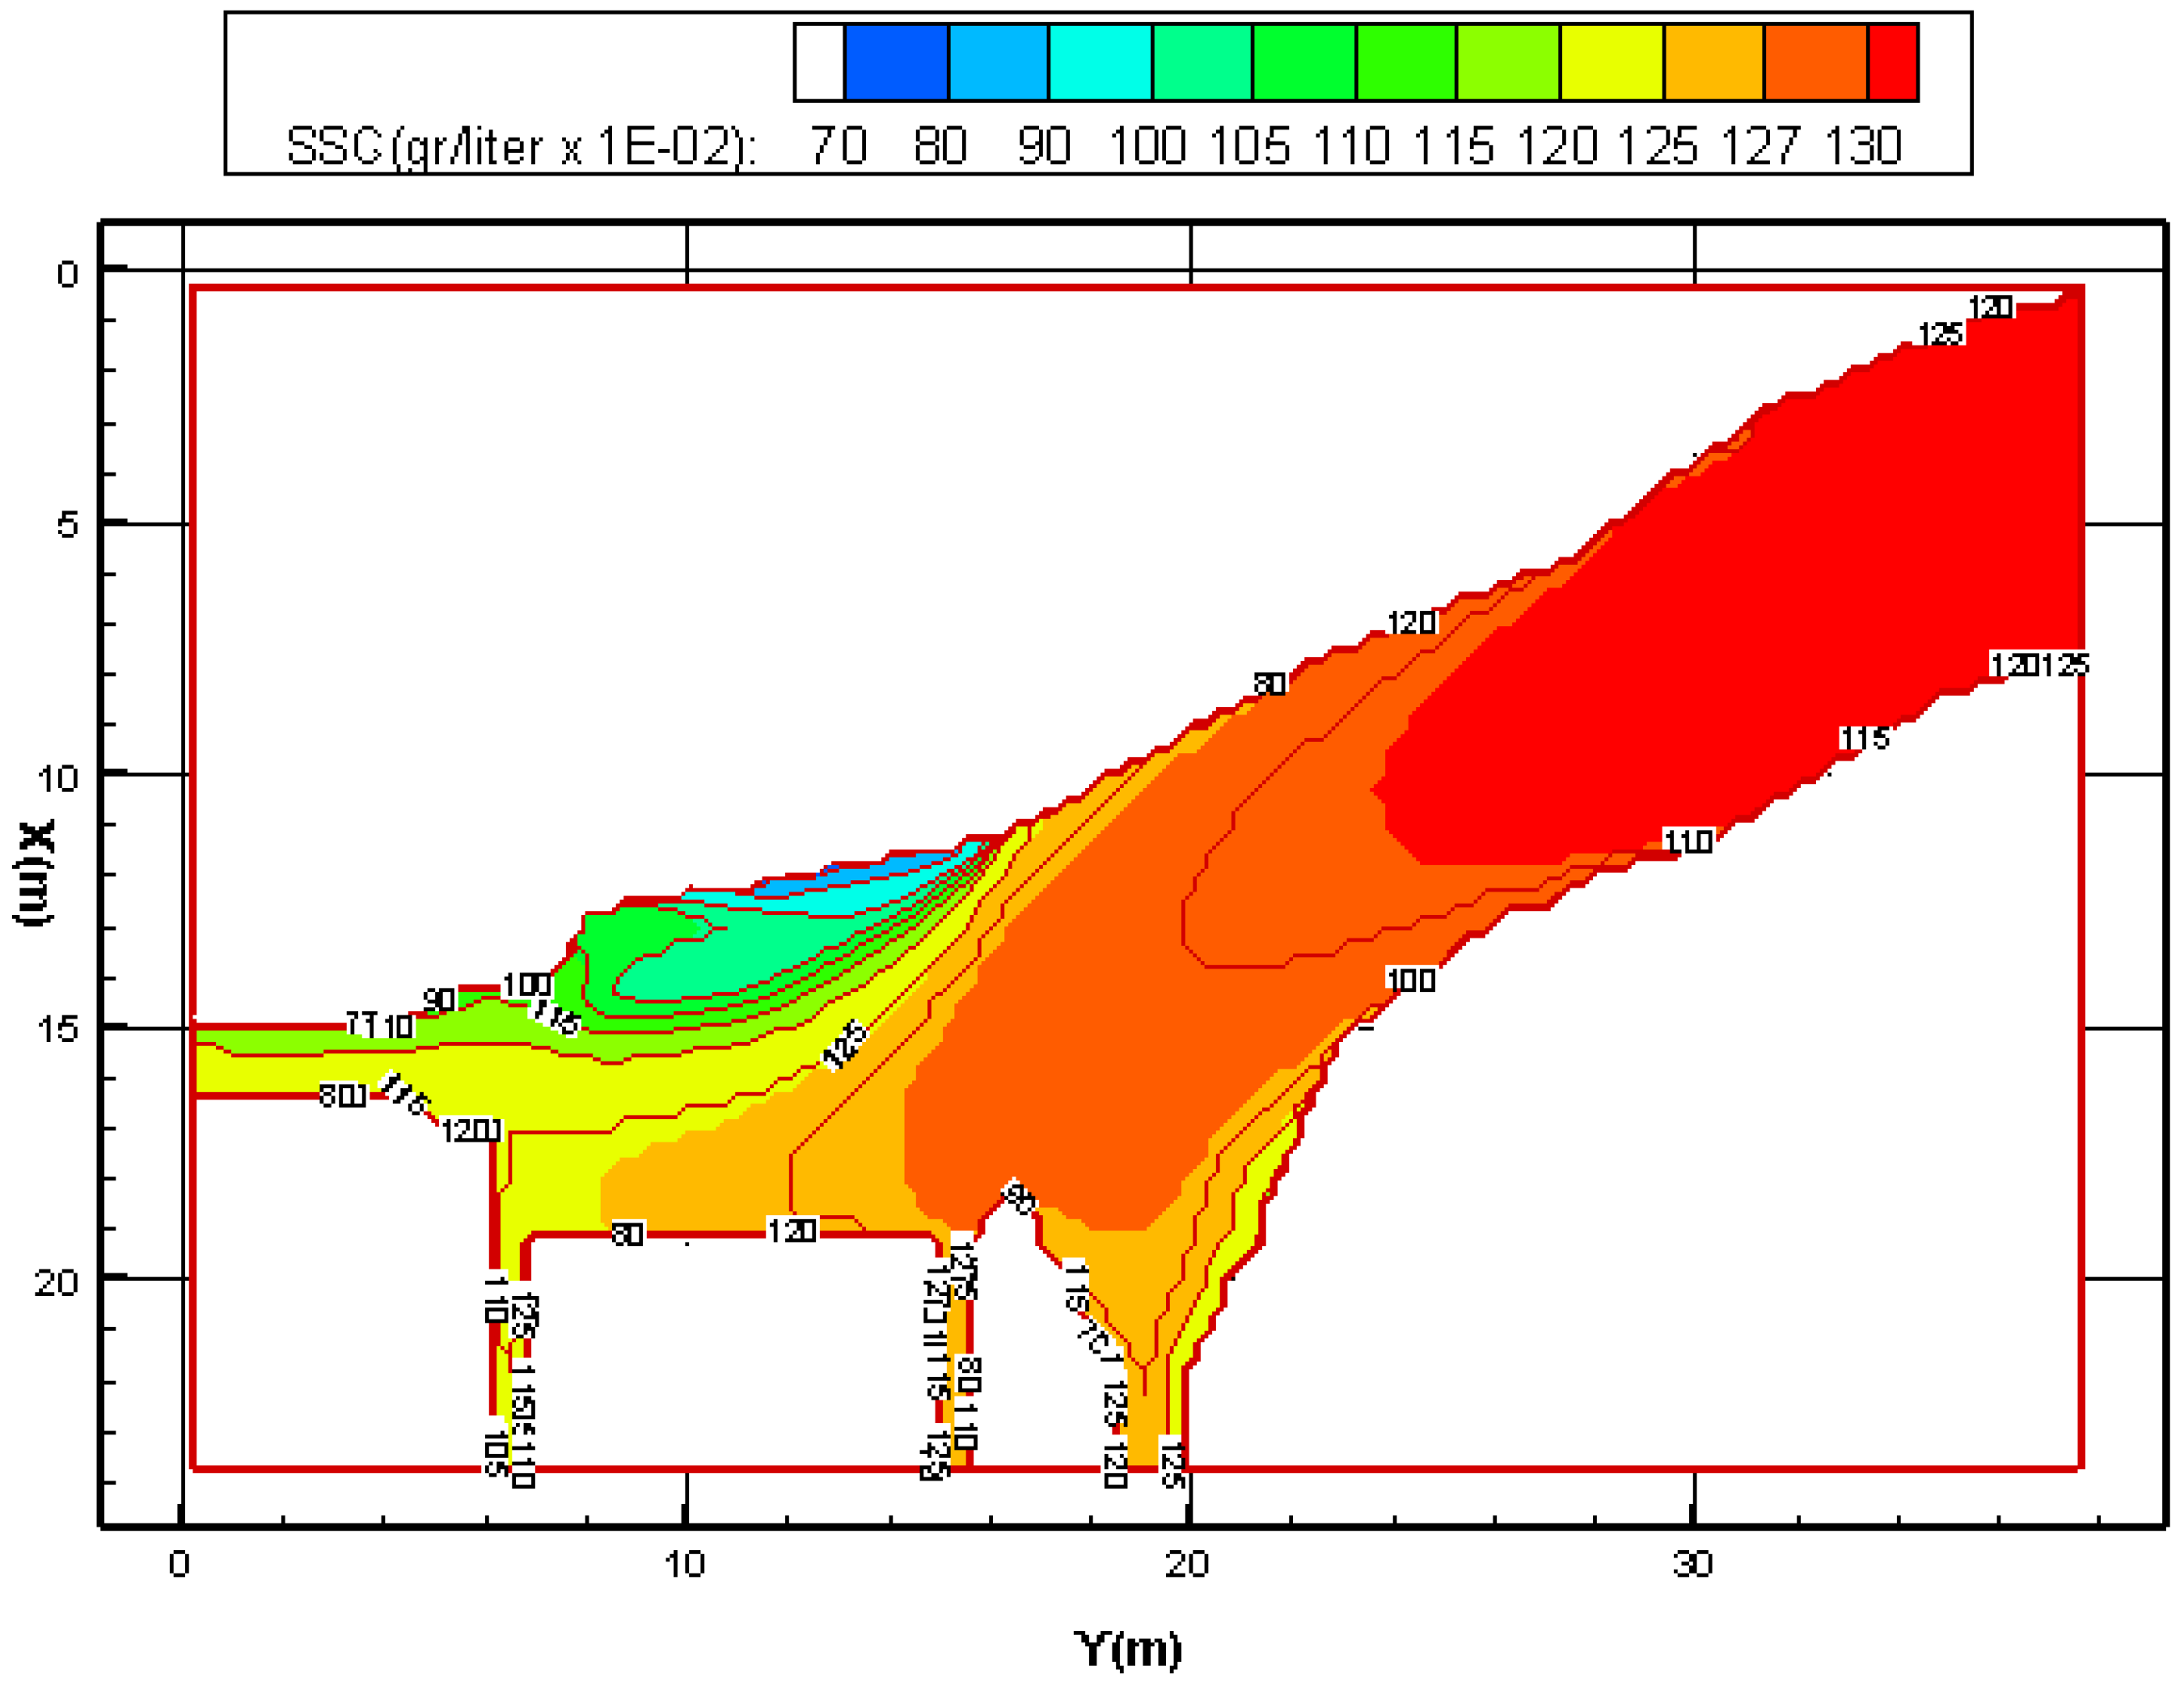This screenshot has height=1682, width=2184.
Task: Click tick label 10 on the horizontal axis
Action: pyautogui.click(x=685, y=1563)
